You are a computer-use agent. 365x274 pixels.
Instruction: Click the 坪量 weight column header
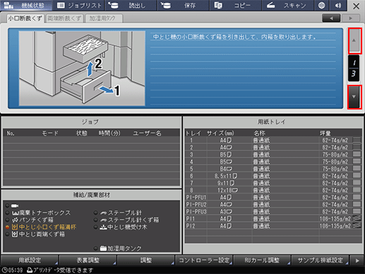[x=325, y=133]
